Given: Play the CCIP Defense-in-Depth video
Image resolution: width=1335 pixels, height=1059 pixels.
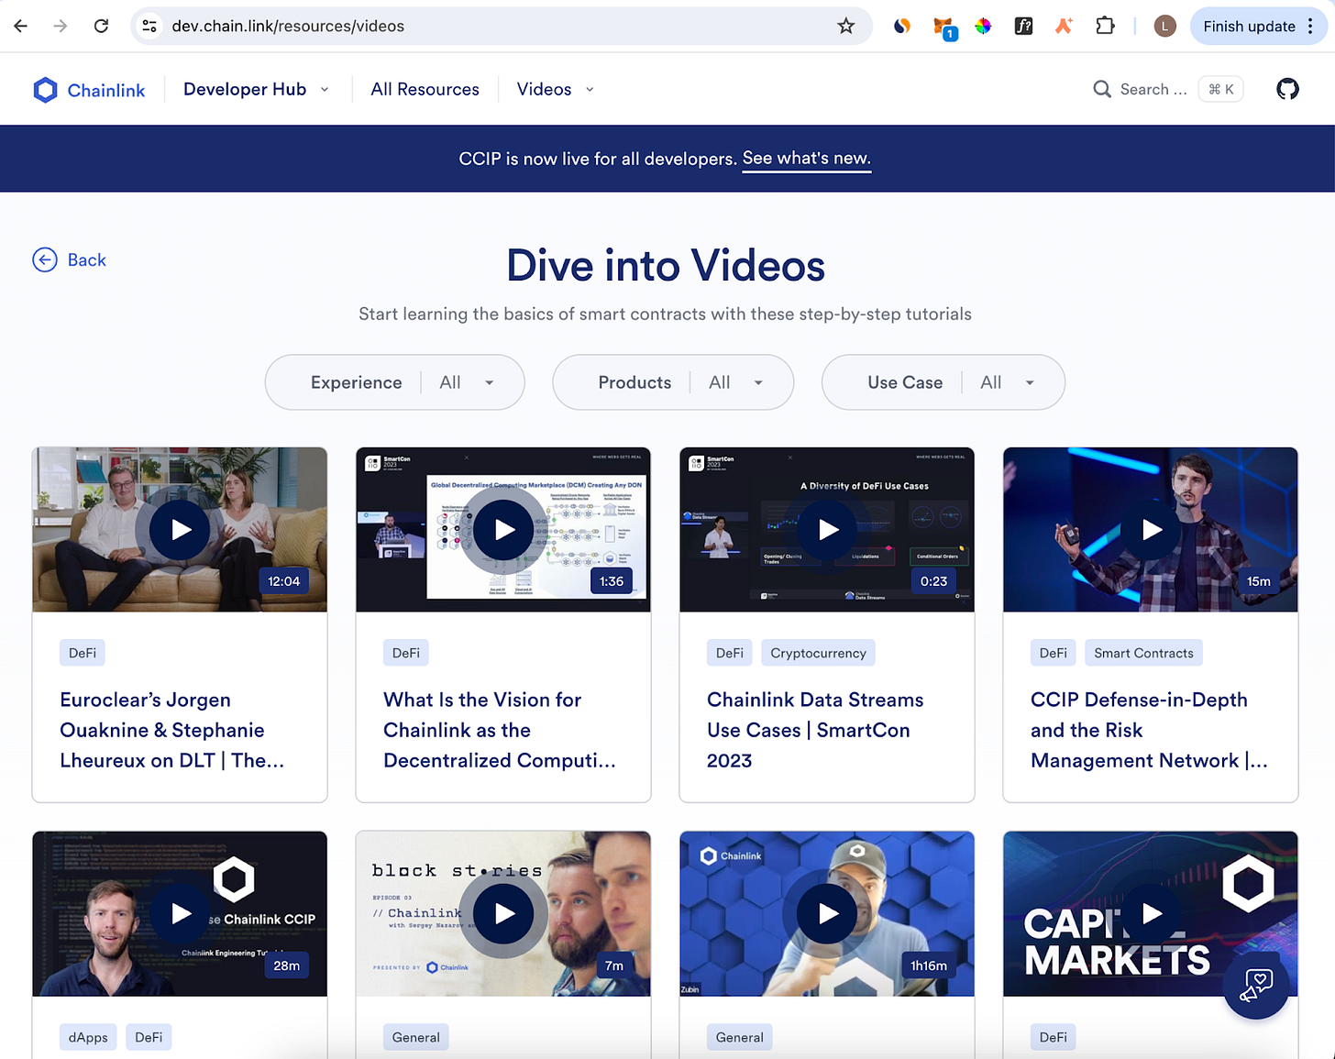Looking at the screenshot, I should (1151, 529).
